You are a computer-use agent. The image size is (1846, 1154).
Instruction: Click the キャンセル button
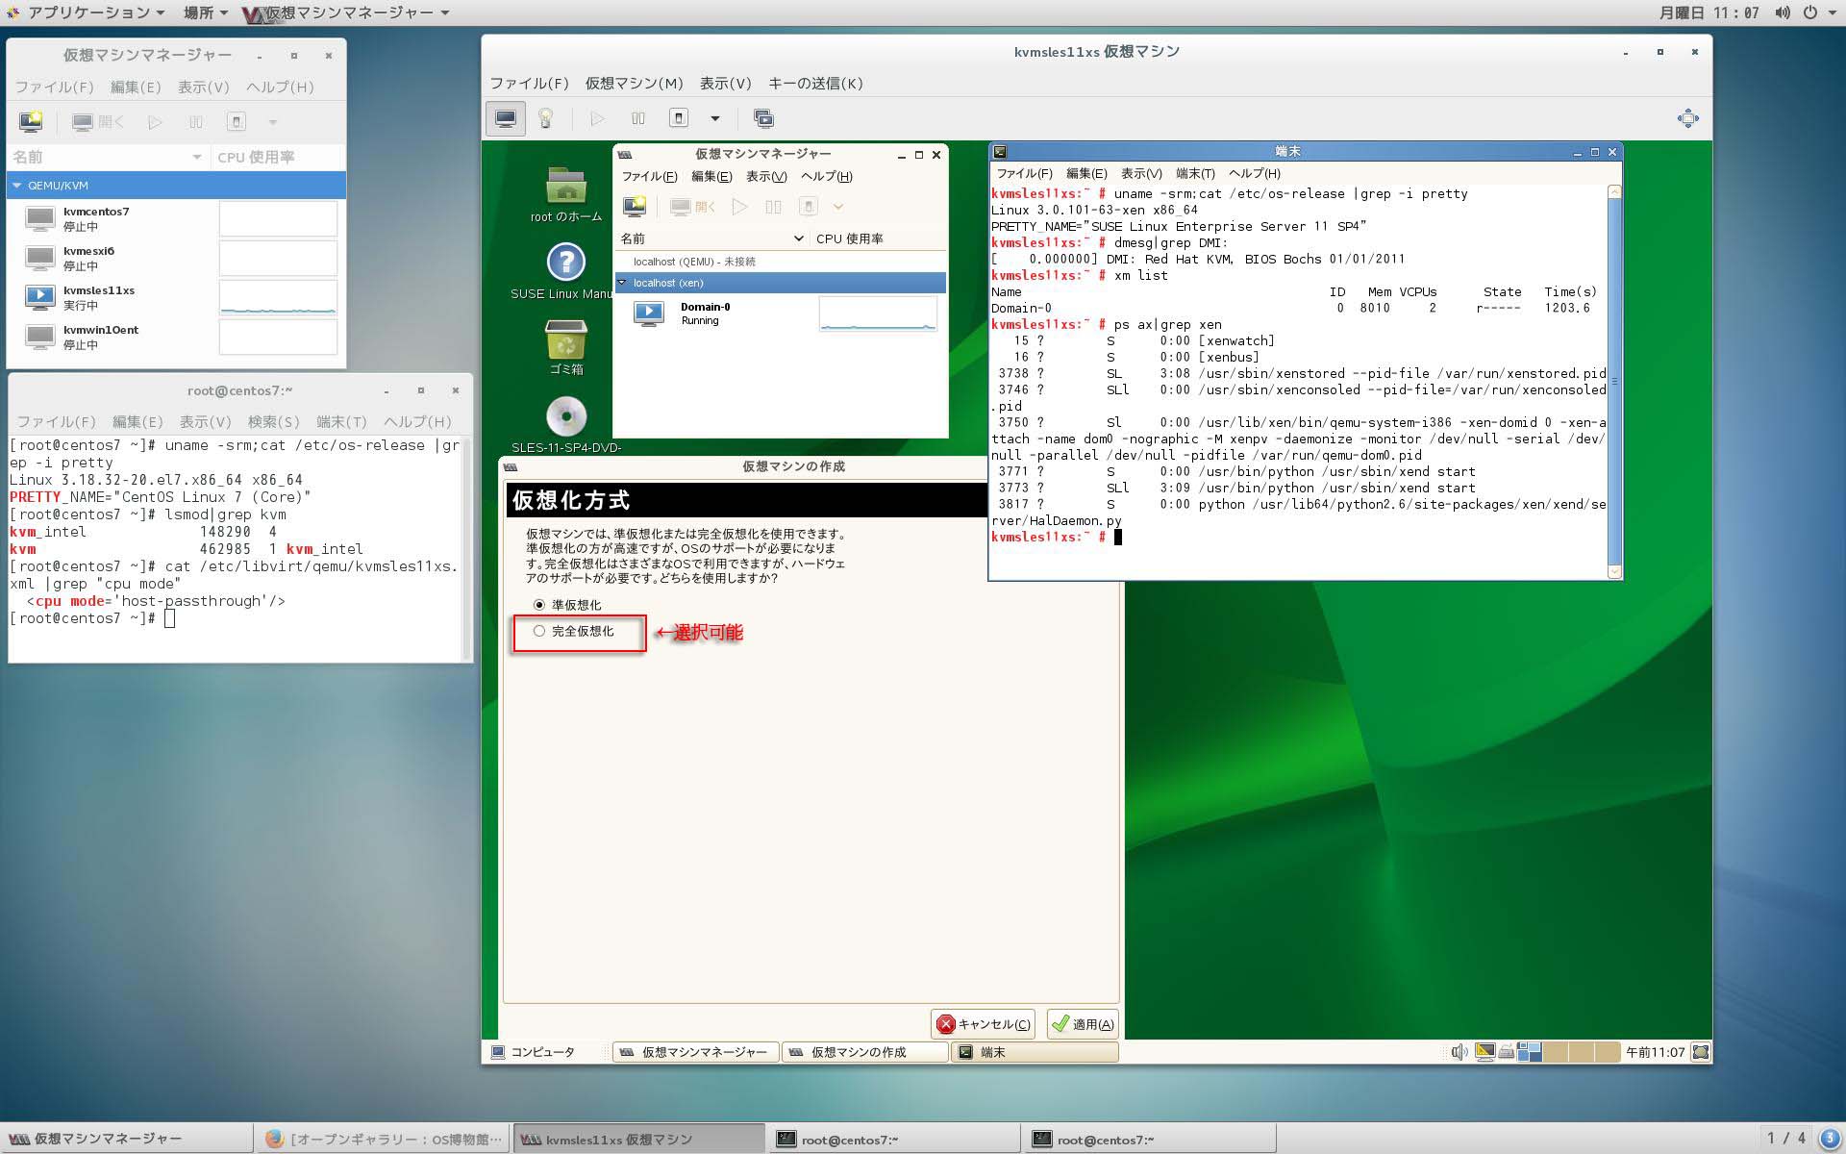click(x=983, y=1024)
